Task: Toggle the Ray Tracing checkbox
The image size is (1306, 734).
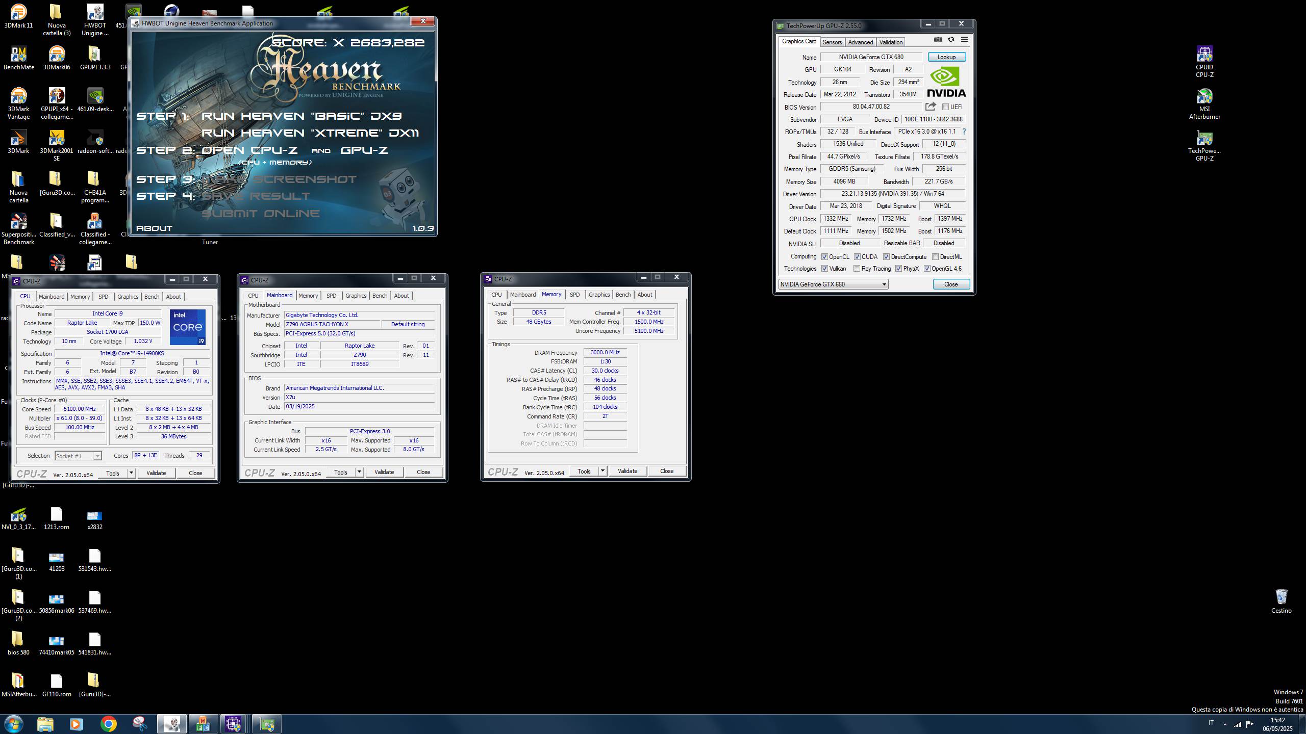Action: click(857, 269)
